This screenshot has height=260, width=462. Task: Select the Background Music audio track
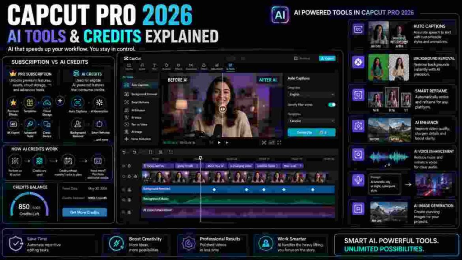(x=238, y=200)
